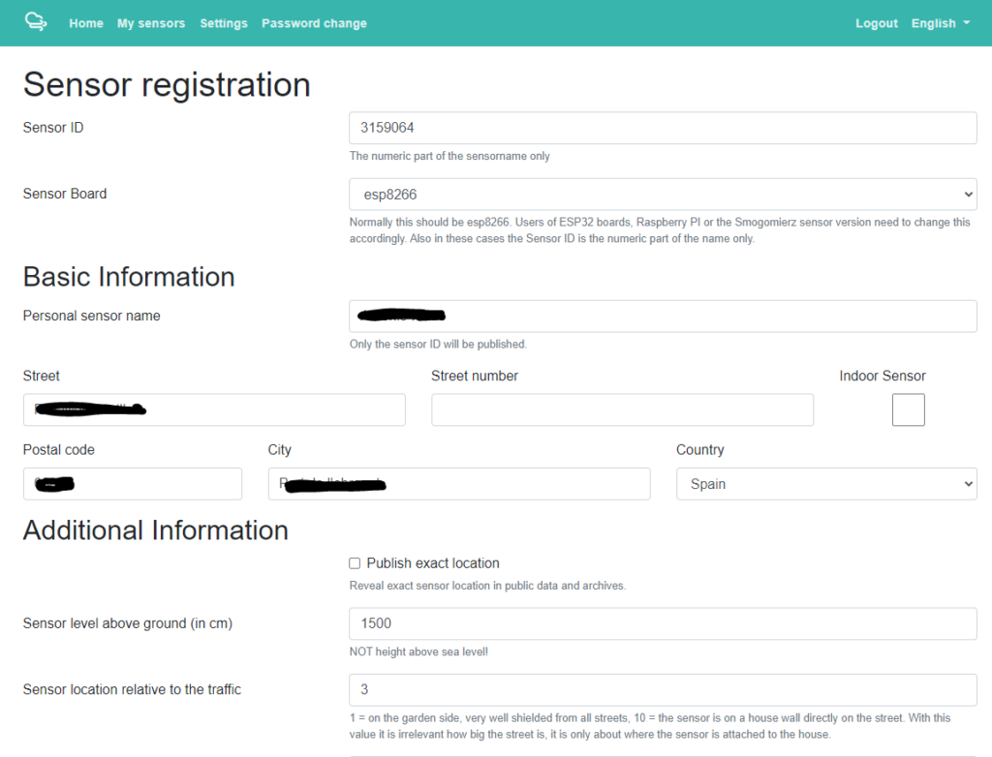Click the Street input field
The height and width of the screenshot is (757, 992).
coord(214,409)
